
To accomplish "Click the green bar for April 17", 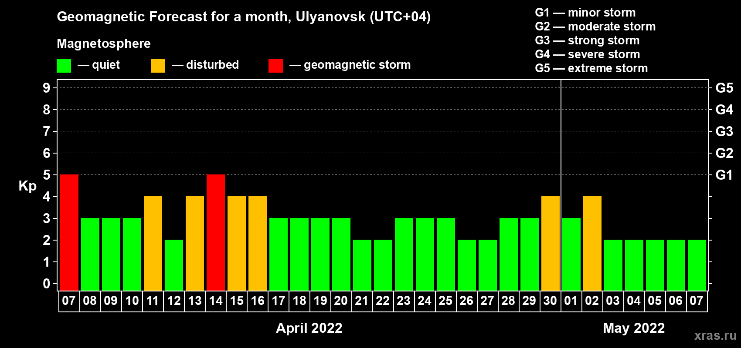I will pos(279,254).
